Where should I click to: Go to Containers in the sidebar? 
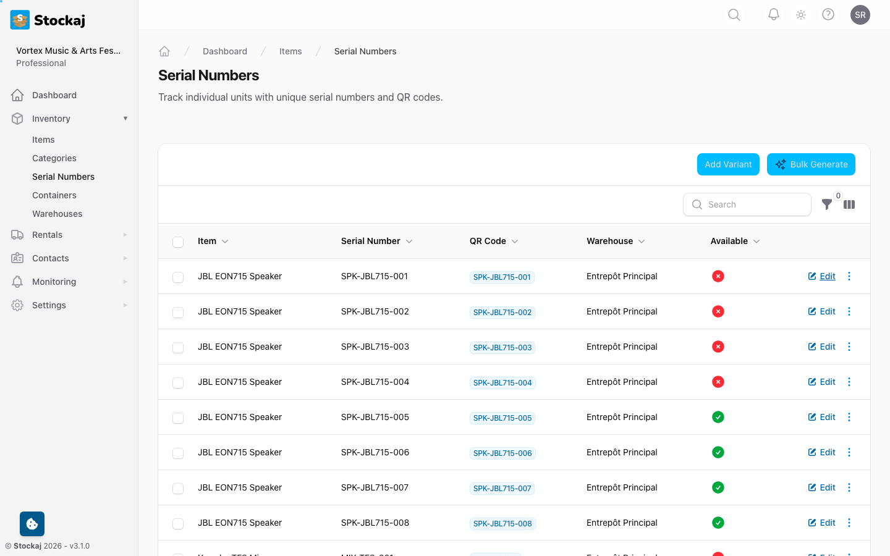54,195
